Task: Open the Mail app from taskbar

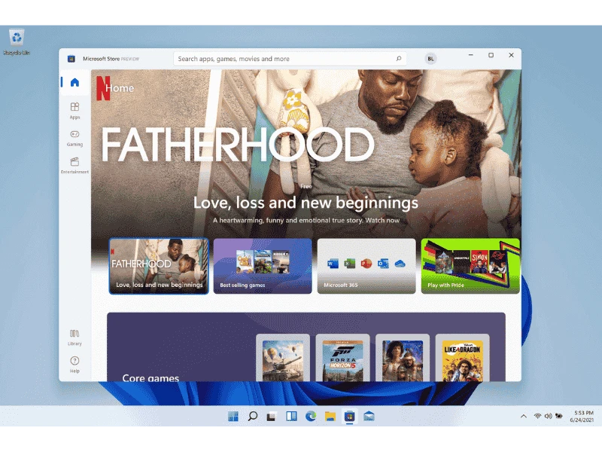Action: click(369, 417)
